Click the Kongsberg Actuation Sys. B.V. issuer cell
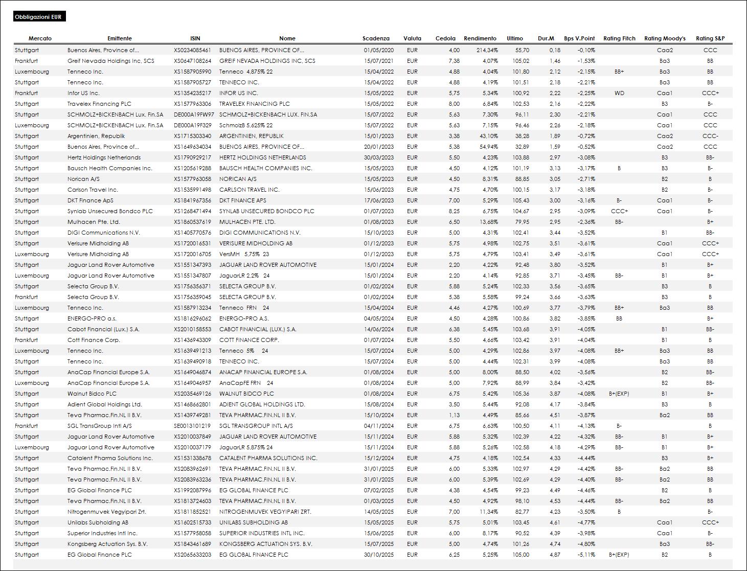This screenshot has width=747, height=571. 107,544
